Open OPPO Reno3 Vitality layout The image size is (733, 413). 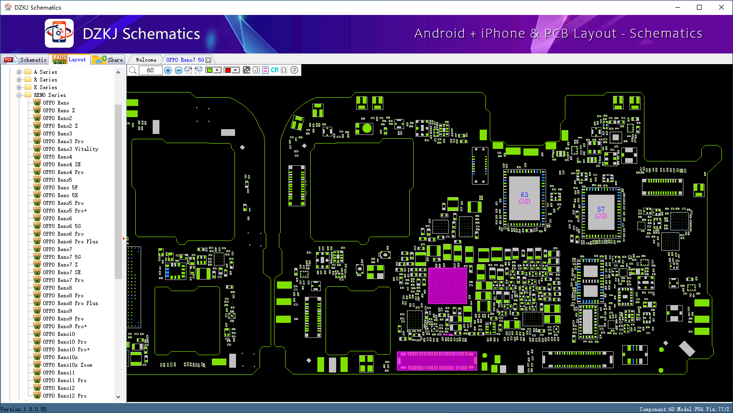pos(70,149)
